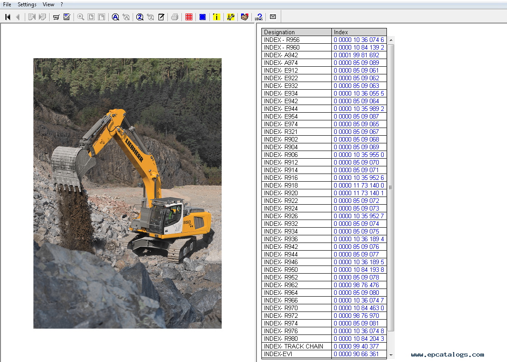Open the notepad edit icon
The image size is (507, 362).
[x=161, y=17]
